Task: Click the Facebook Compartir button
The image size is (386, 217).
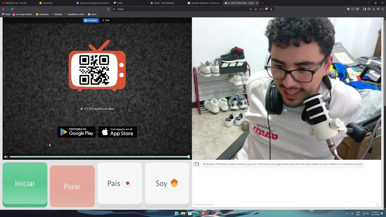Action: 91,20
